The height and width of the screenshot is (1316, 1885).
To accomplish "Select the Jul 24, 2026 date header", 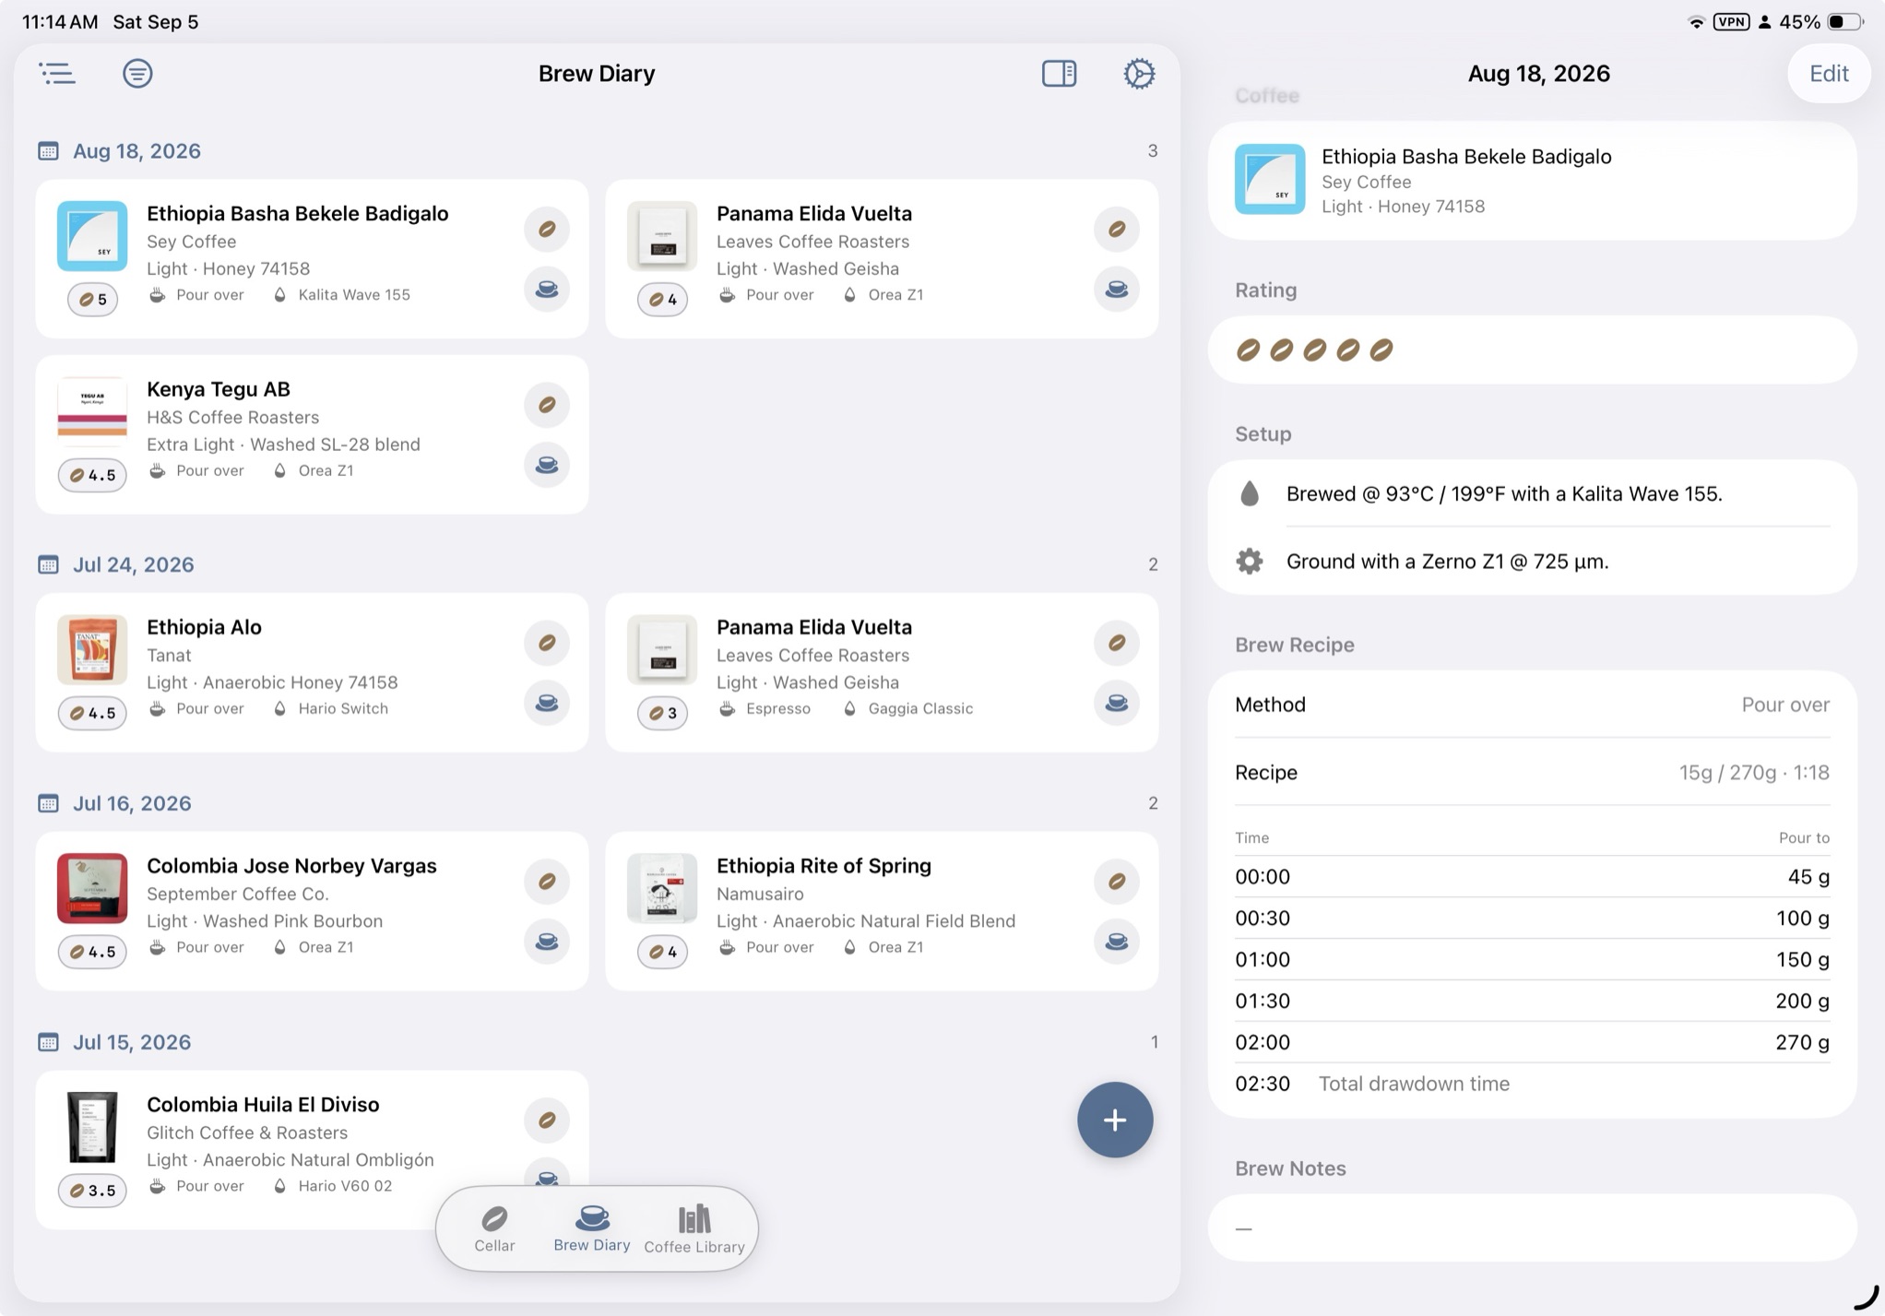I will (134, 564).
